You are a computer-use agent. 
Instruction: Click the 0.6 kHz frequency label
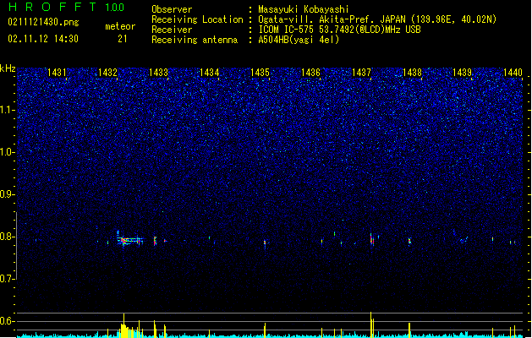tap(7, 321)
